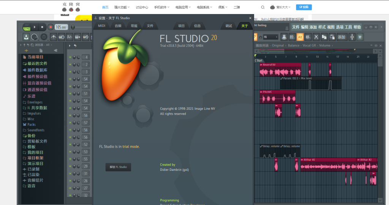389x205 pixels.
Task: Switch the PAT/SONG mode button
Action: [27, 27]
